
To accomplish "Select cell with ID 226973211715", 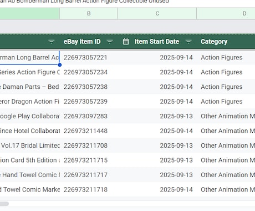I will click(x=89, y=160).
